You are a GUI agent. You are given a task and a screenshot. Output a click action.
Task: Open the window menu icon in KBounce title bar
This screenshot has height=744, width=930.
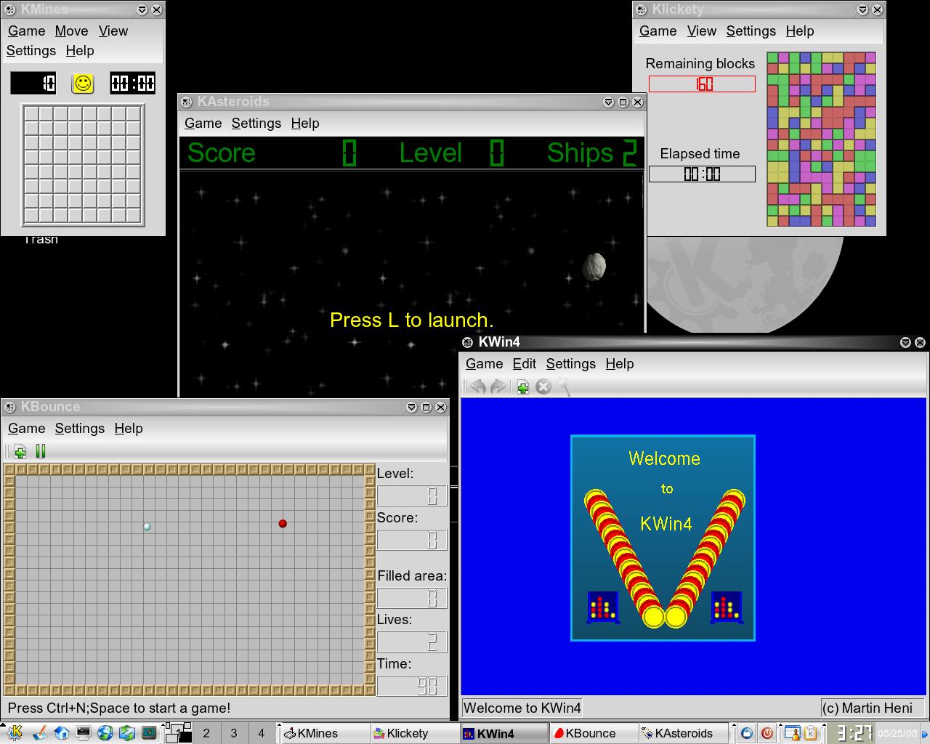(x=10, y=407)
